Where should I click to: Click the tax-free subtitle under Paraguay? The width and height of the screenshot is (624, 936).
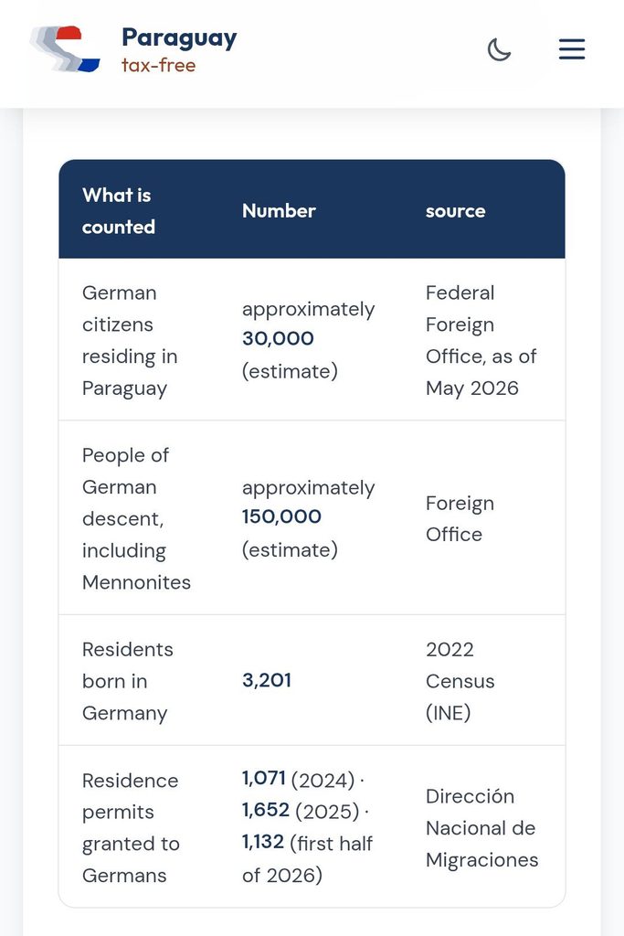tap(159, 65)
